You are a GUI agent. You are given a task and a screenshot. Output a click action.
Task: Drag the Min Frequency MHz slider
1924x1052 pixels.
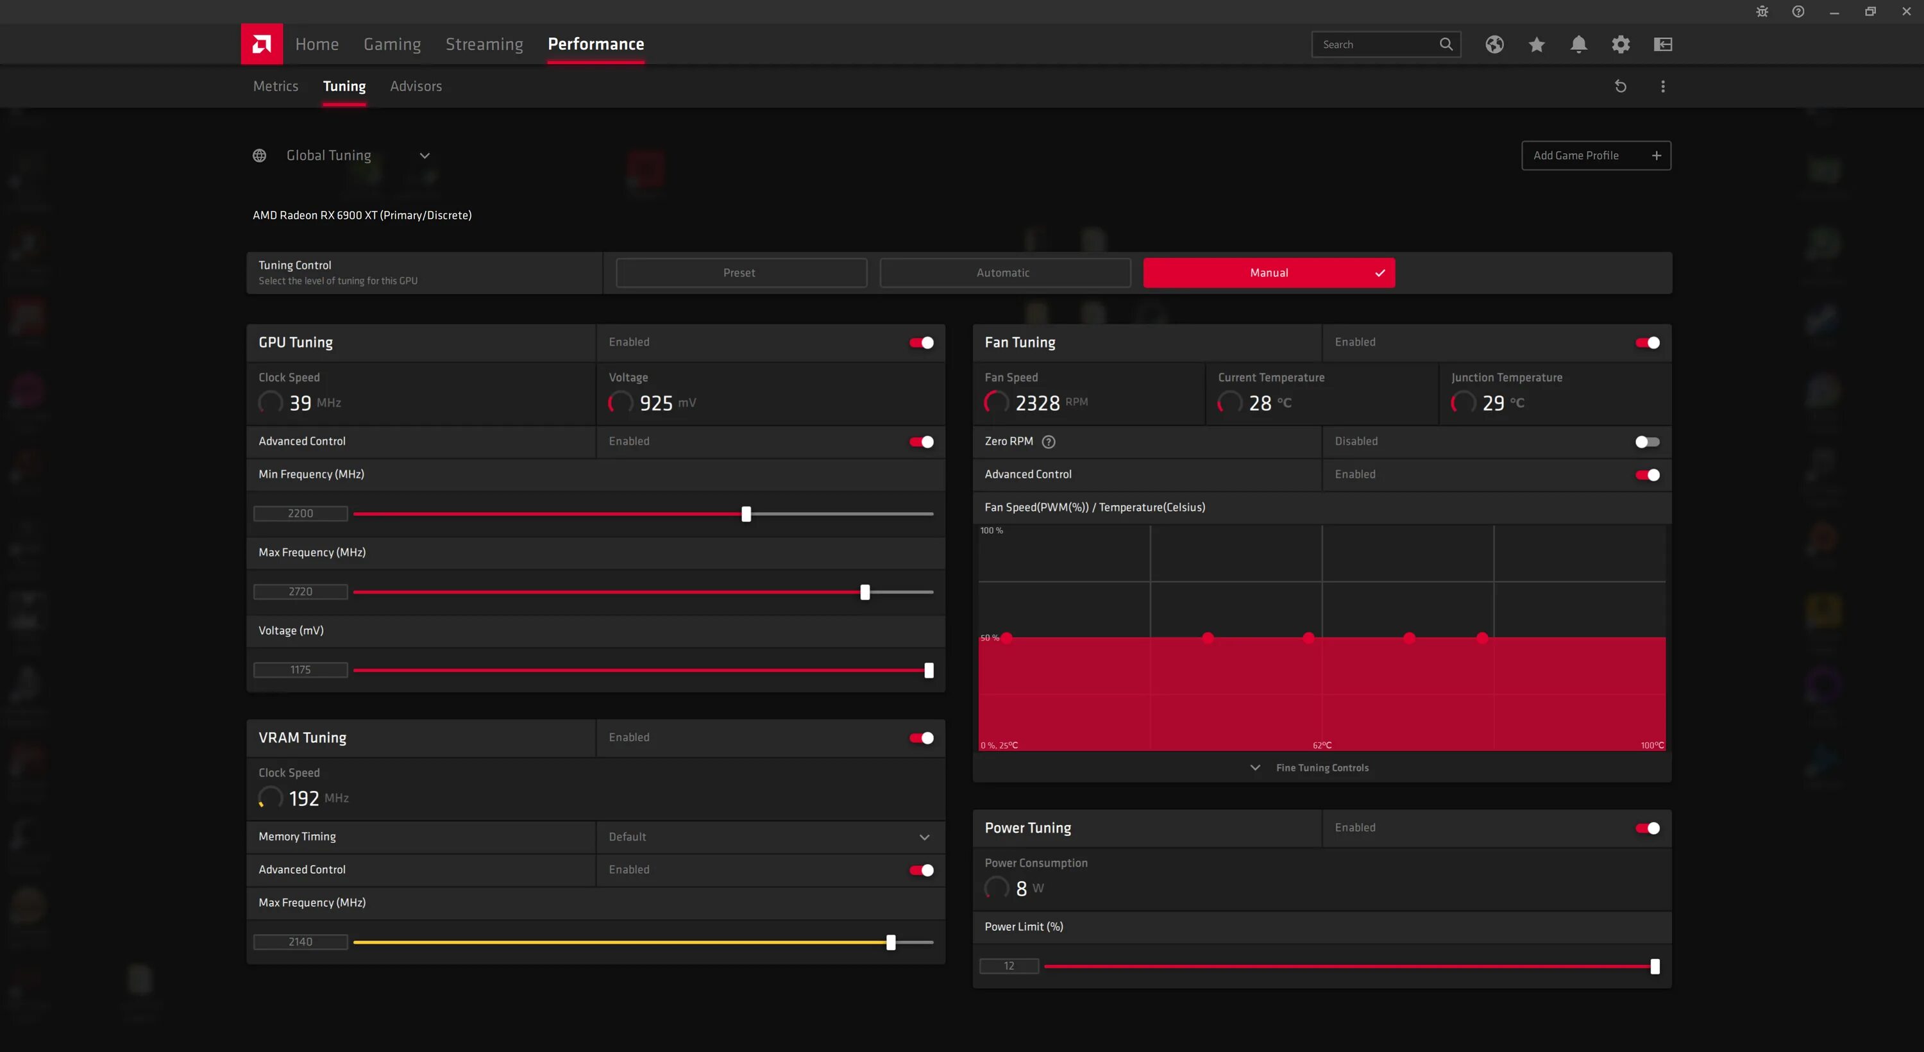747,513
